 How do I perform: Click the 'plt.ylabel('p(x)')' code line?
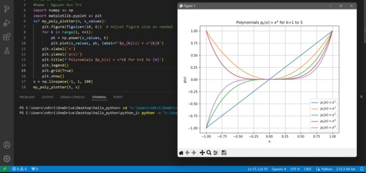tap(62, 54)
